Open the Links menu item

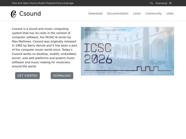[170, 14]
